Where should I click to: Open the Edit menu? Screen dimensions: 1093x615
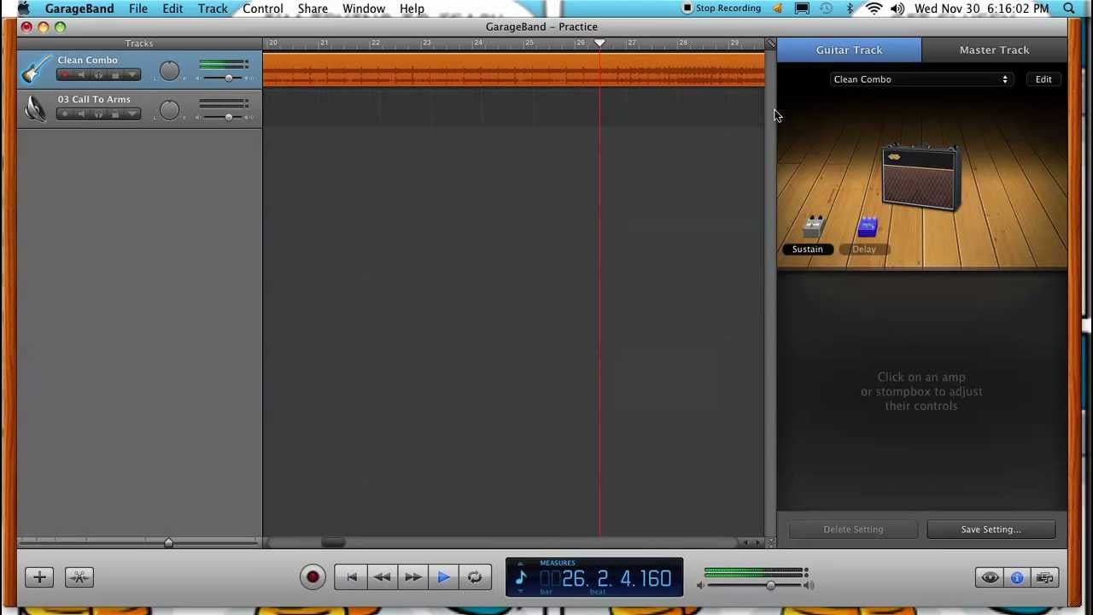tap(172, 9)
